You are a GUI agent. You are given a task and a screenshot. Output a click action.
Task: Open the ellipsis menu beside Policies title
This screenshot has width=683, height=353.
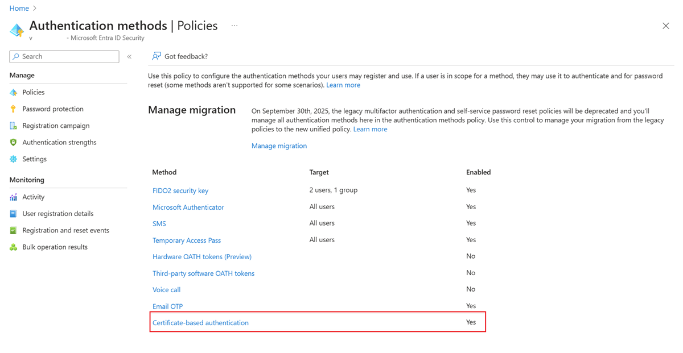(x=234, y=26)
